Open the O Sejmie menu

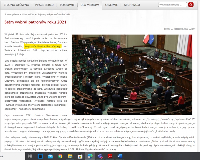[111, 5]
